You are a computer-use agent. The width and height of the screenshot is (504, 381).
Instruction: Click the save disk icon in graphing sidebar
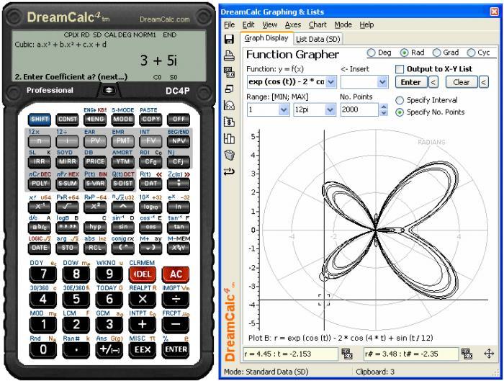pyautogui.click(x=229, y=39)
